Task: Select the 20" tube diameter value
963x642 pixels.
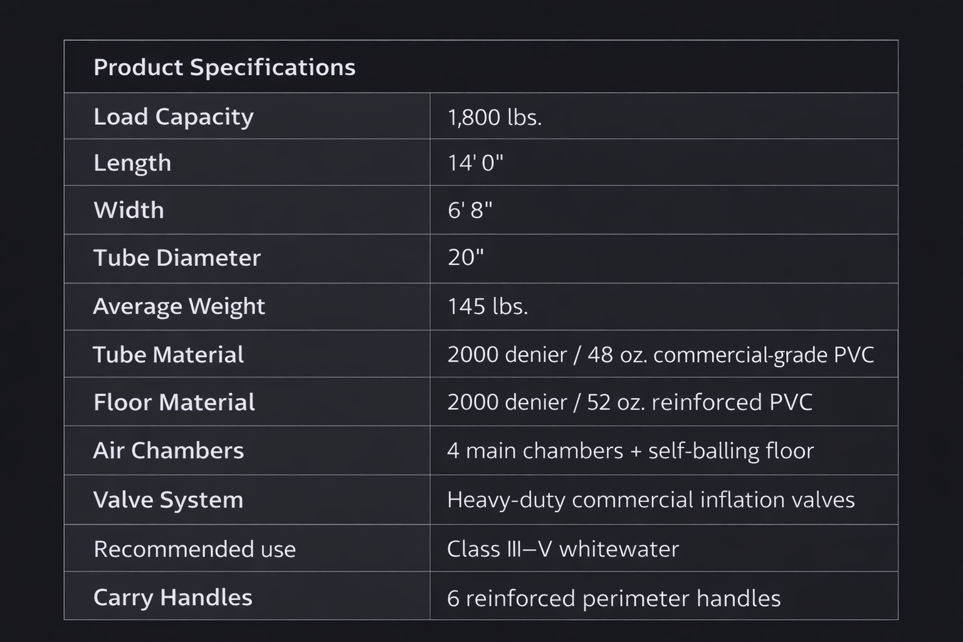Action: click(465, 258)
